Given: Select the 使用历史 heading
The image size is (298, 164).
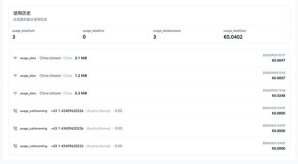Looking at the screenshot, I should 22,13.
